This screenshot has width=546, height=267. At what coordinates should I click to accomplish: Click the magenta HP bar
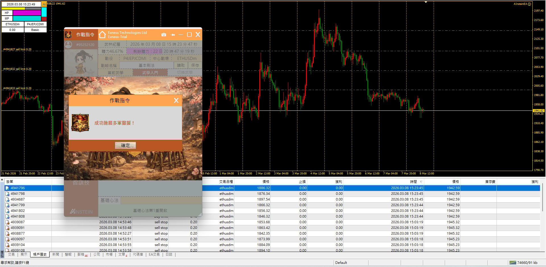pyautogui.click(x=27, y=13)
